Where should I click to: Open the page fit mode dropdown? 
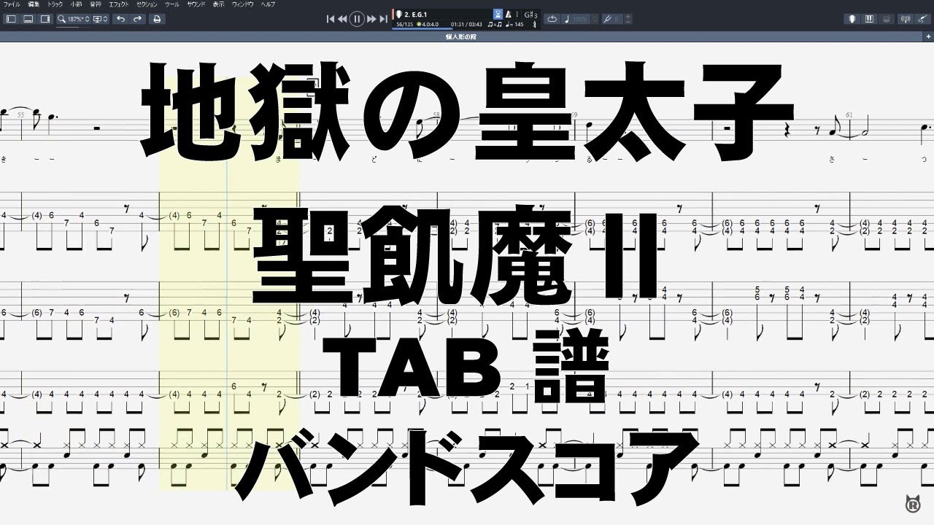click(x=99, y=19)
